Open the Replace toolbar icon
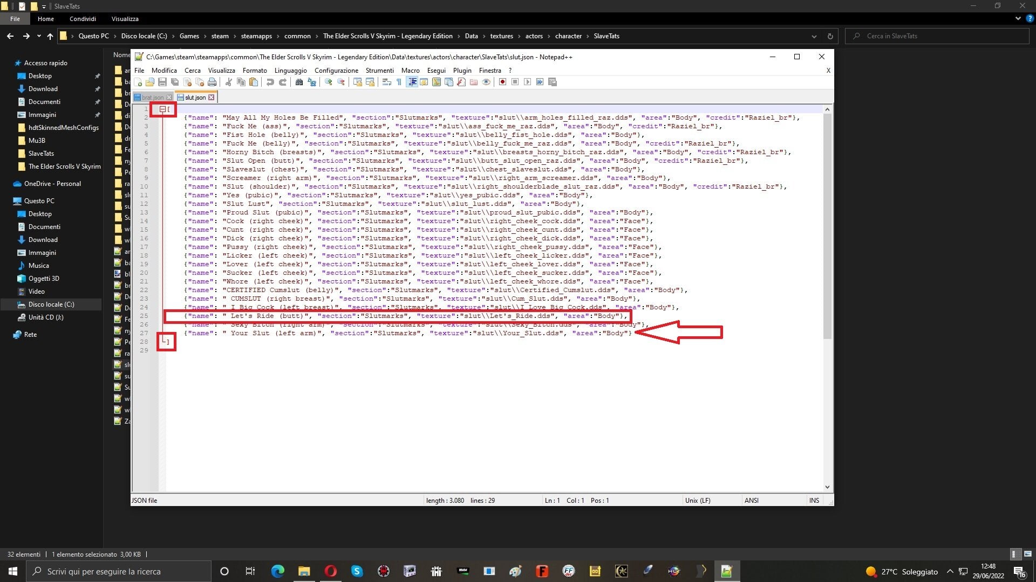 (x=312, y=82)
